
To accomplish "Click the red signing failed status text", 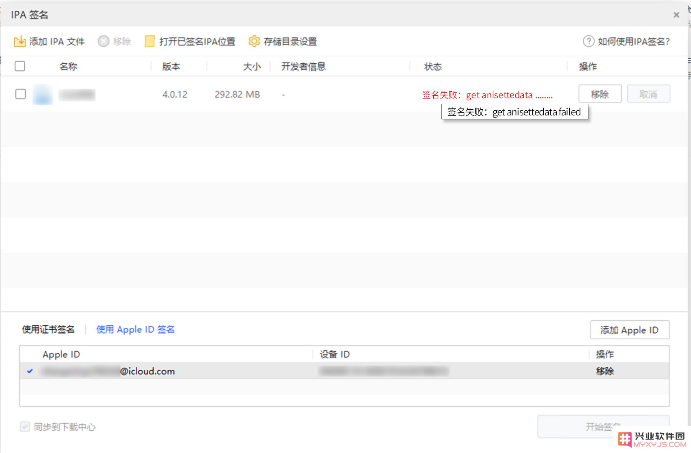I will (x=487, y=95).
